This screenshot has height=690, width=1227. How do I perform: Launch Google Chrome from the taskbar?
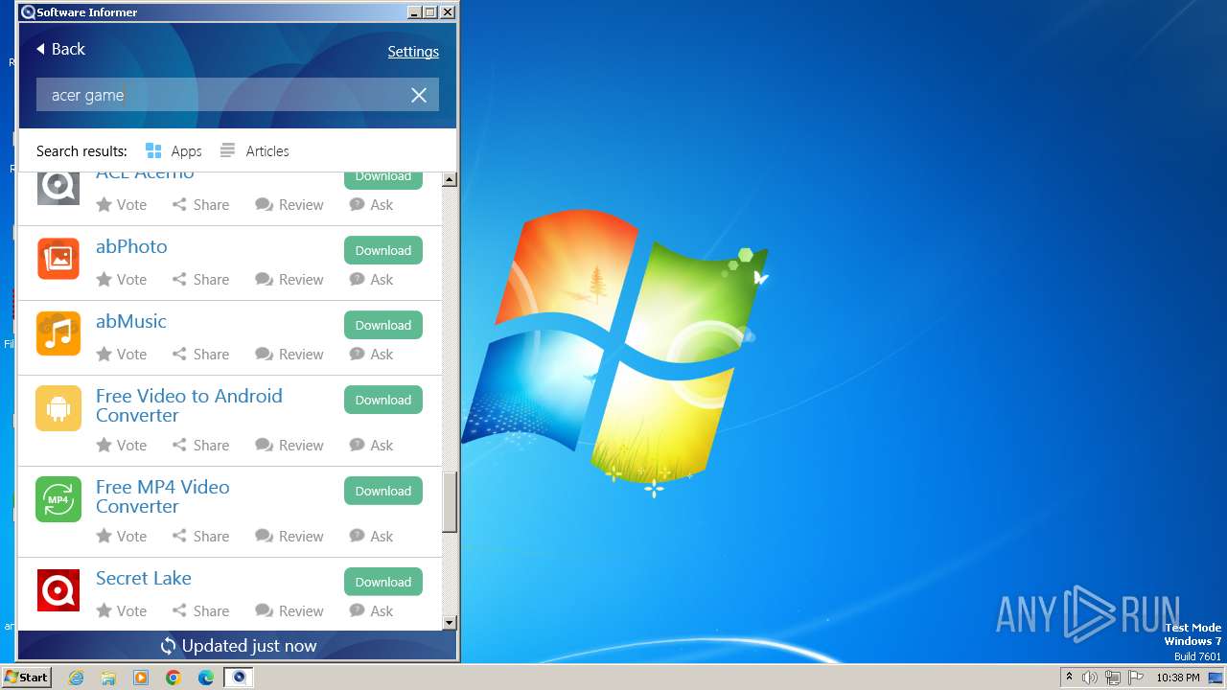[x=174, y=678]
